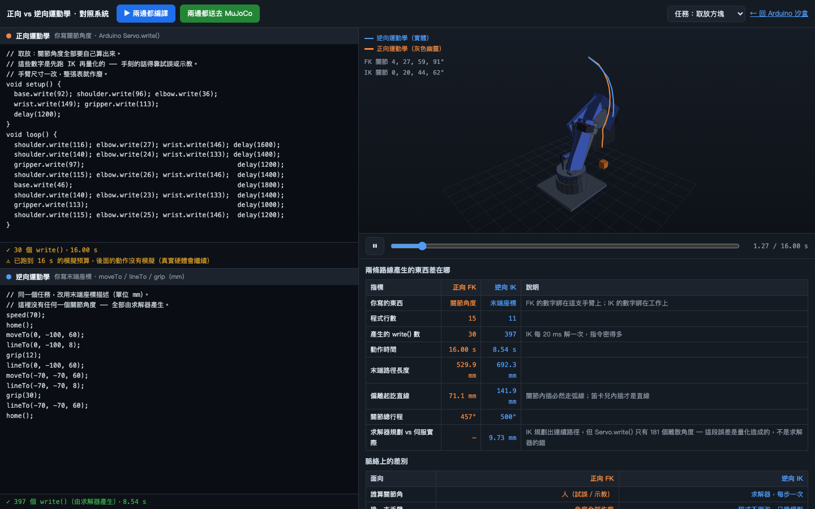
Task: Click the end of the playback timeline track
Action: pos(737,246)
